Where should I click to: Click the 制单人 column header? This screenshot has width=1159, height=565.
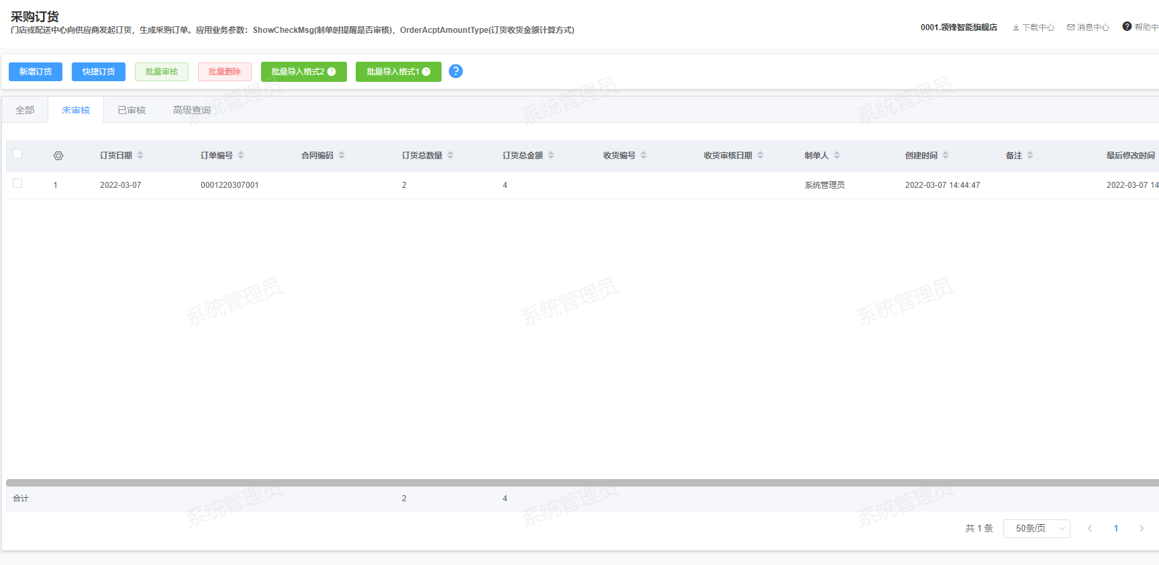point(817,156)
